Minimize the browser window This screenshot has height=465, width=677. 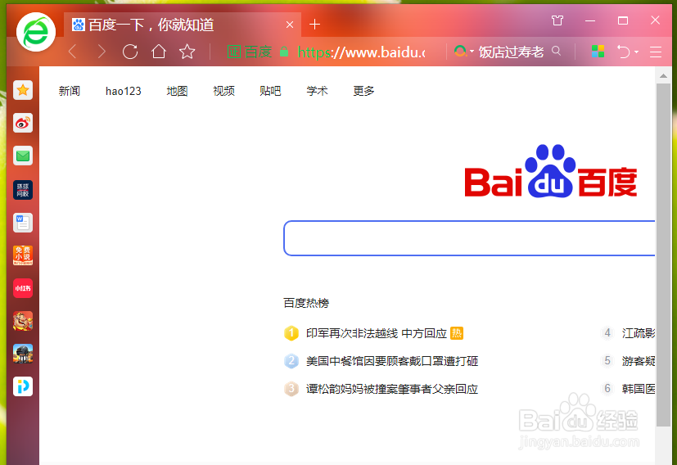(x=589, y=20)
